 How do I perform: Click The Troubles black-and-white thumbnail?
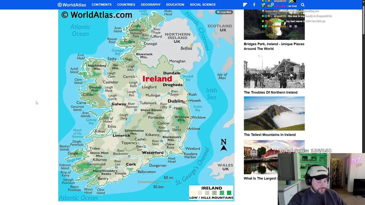[274, 72]
